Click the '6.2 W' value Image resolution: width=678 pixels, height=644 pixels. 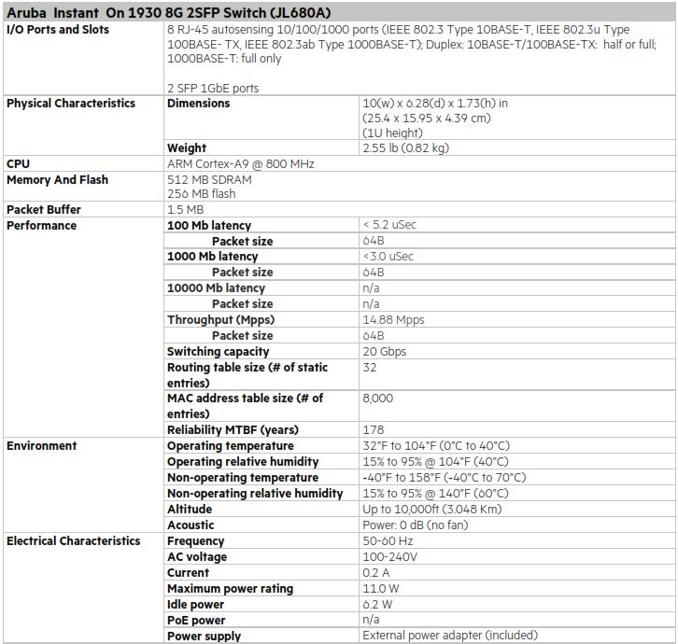[x=377, y=604]
